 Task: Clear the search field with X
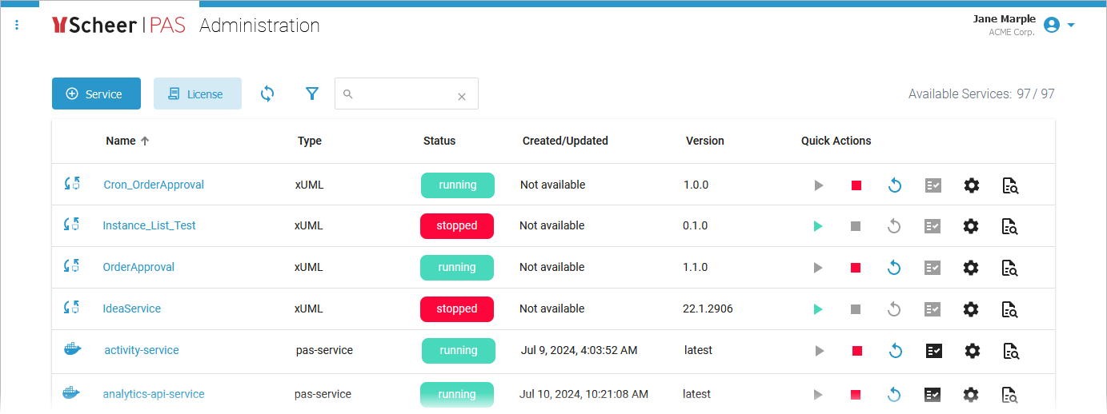(462, 97)
